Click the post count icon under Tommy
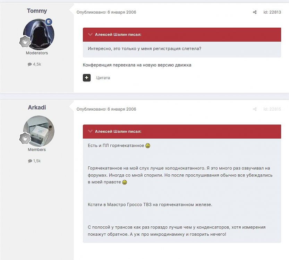The height and width of the screenshot is (260, 289). 29,64
